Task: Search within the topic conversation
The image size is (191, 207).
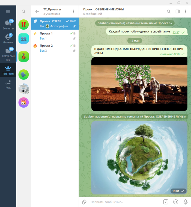Action: point(169,11)
